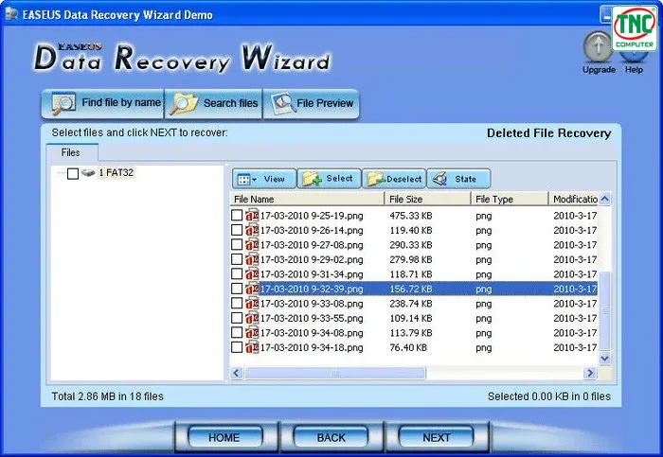Viewport: 663px width, 457px height.
Task: Click the Deselect toolbar button
Action: click(x=394, y=179)
